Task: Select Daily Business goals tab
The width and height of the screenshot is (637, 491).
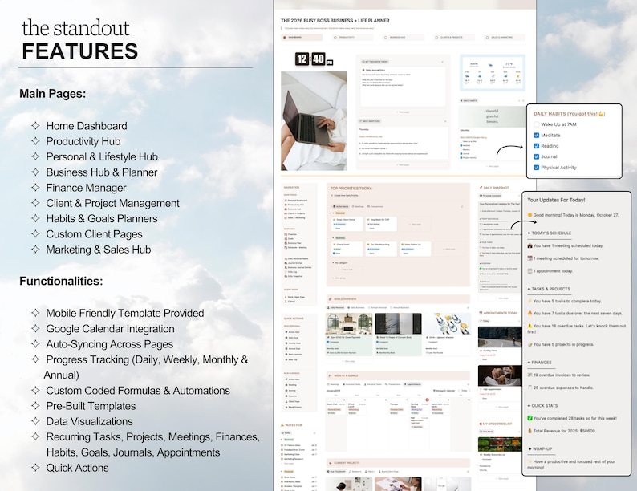Action: pos(357,308)
